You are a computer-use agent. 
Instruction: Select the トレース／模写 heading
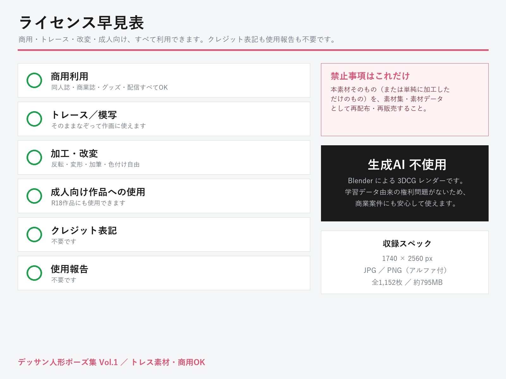point(84,115)
